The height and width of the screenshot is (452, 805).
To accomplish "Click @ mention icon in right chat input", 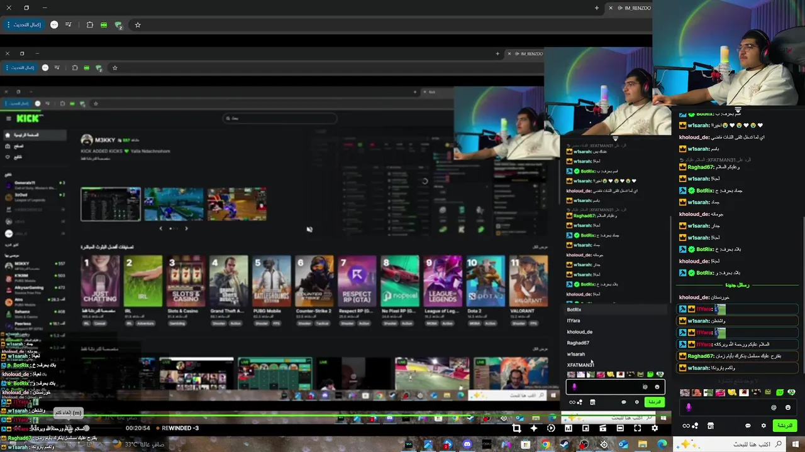I will click(774, 407).
